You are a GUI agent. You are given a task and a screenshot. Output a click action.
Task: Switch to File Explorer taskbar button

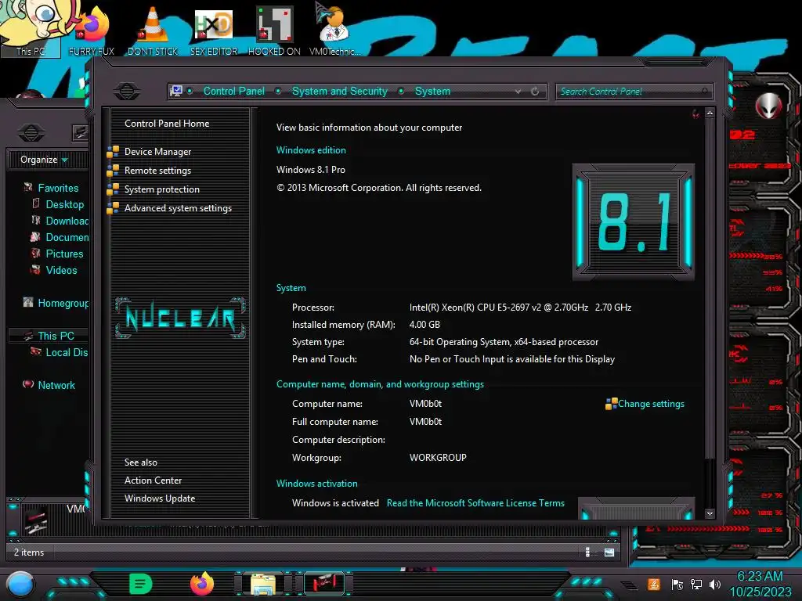[x=263, y=584]
